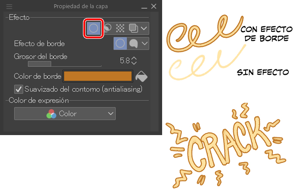Click the Grosor del borde slider

click(x=65, y=64)
